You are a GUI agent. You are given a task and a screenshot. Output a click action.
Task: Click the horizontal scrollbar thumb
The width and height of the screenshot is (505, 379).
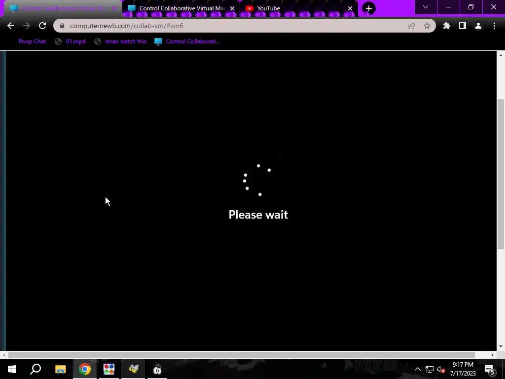coord(242,355)
